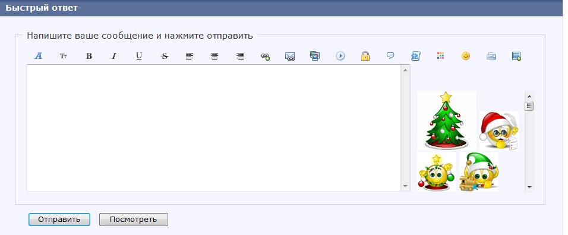Open the smiley face emoticon menu
Image resolution: width=568 pixels, height=235 pixels.
[x=466, y=56]
